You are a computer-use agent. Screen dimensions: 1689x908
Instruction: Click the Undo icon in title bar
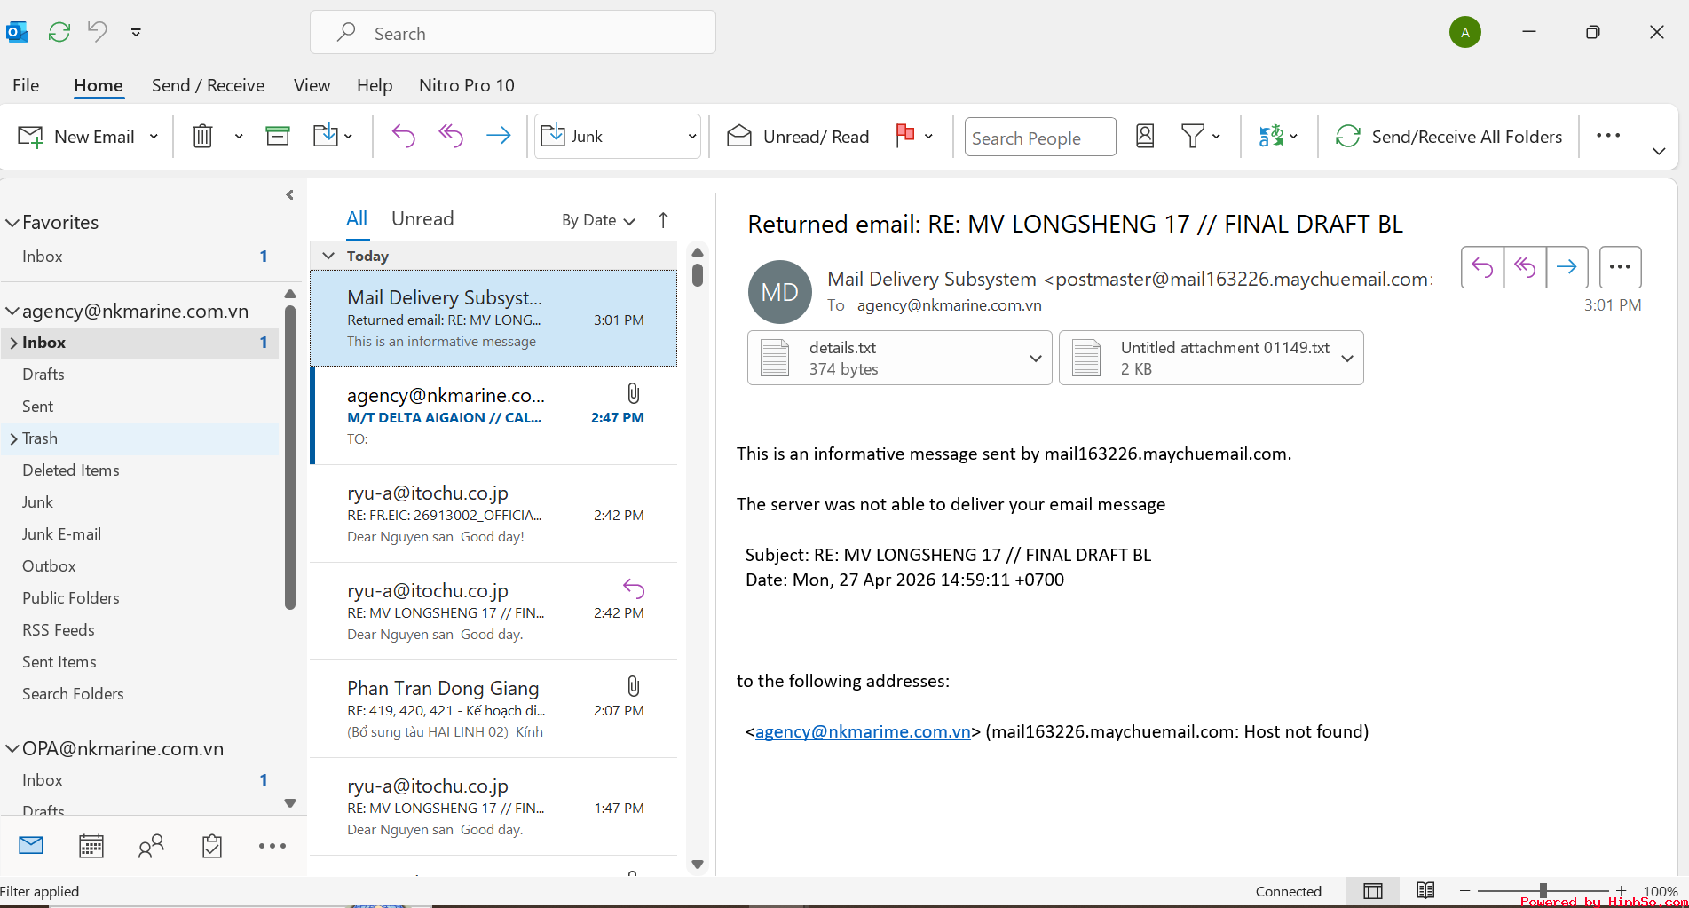(x=98, y=32)
